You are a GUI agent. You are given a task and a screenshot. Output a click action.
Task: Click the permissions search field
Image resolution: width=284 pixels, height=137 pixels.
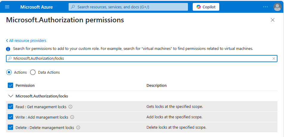pos(142,59)
